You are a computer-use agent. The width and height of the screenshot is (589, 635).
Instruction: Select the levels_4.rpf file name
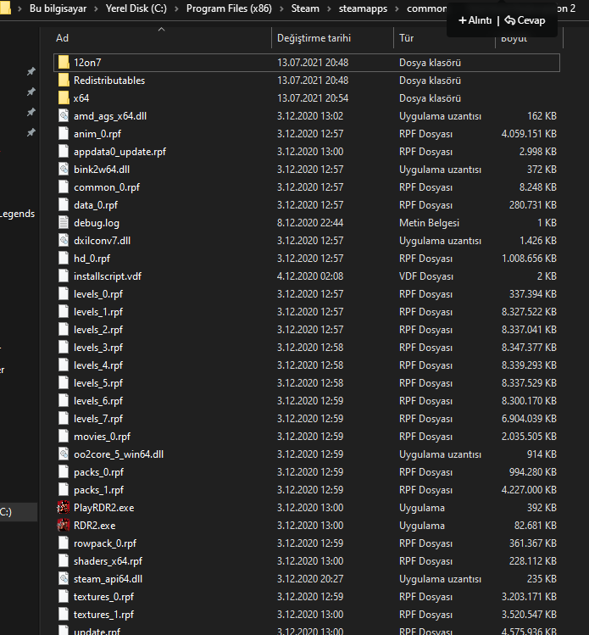coord(98,365)
